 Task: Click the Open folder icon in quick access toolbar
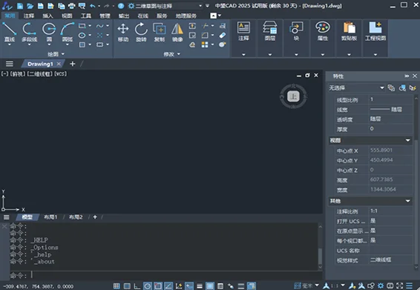tap(30, 6)
